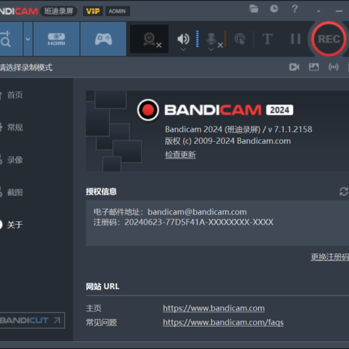Select screen area recording mode icon
The image size is (349, 349).
(10, 39)
